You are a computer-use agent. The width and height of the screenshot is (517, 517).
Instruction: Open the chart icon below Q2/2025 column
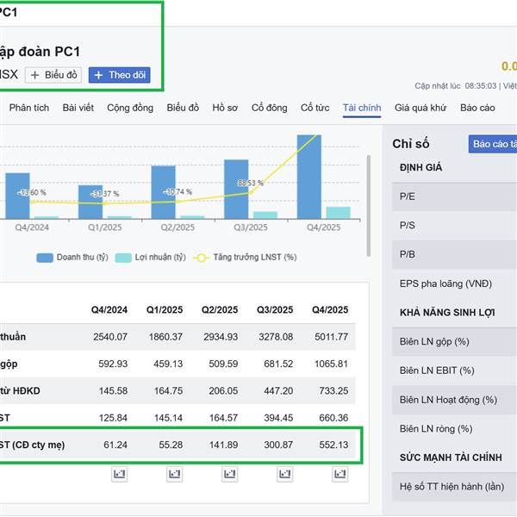(230, 474)
